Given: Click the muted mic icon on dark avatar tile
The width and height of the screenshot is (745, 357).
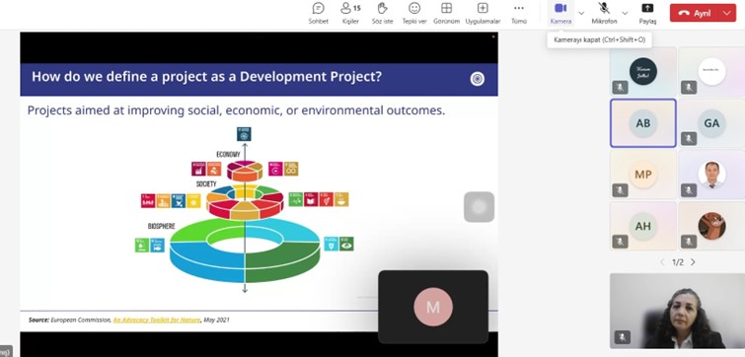Looking at the screenshot, I should pos(620,88).
